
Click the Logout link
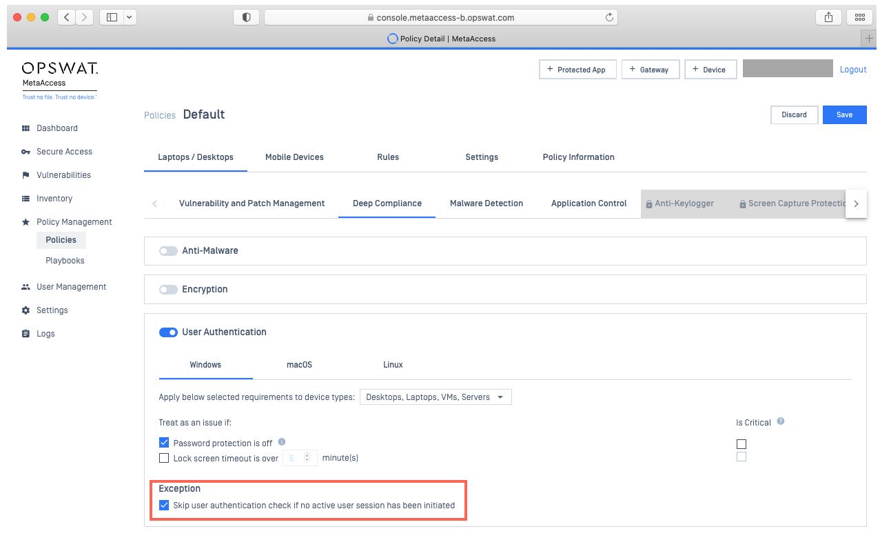point(853,70)
